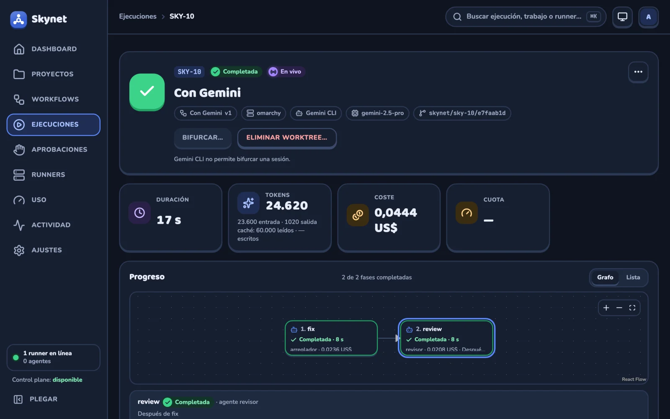Click the Actividad pulse icon

click(x=19, y=225)
